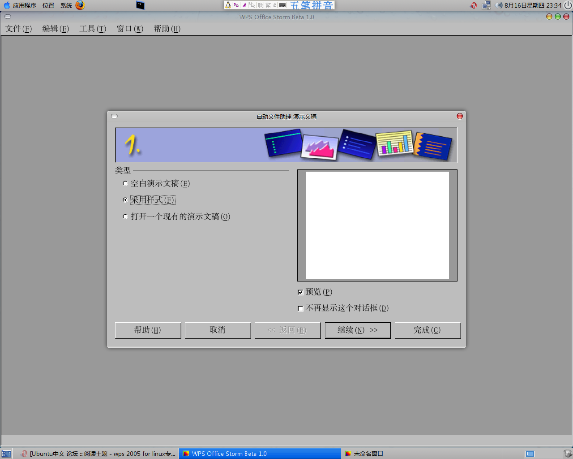The image size is (573, 459).
Task: Click the 五笔拼音 input method label
Action: point(312,5)
